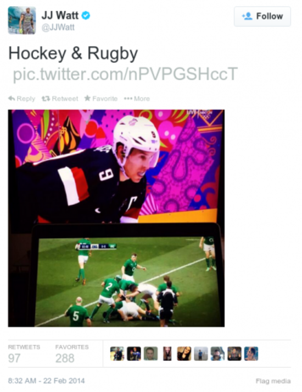Reply to the tweet
This screenshot has width=302, height=392.
(x=22, y=99)
